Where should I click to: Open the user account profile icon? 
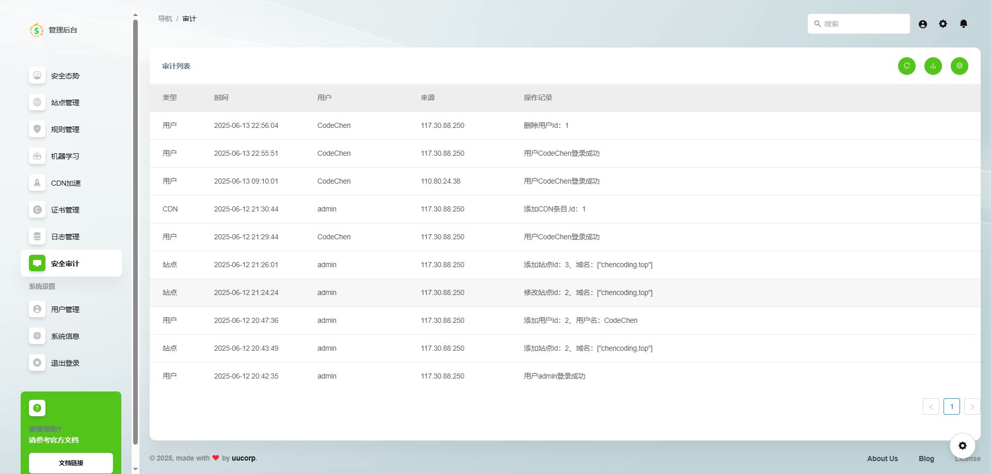923,24
